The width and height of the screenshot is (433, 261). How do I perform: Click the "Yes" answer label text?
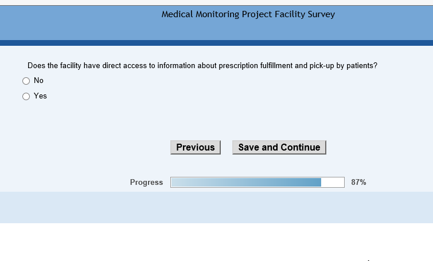(x=40, y=96)
